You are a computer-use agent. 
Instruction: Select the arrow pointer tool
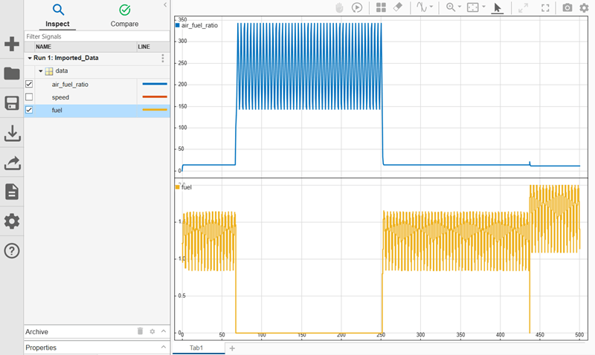[x=497, y=8]
